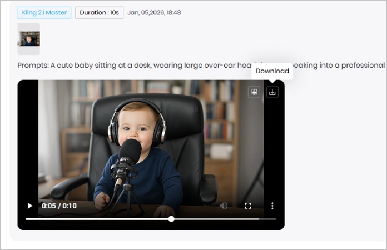Image resolution: width=387 pixels, height=250 pixels.
Task: Click the video progress slider handle
Action: tap(171, 219)
